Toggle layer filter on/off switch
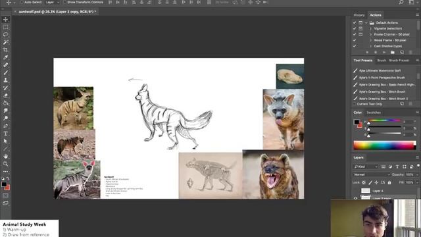 (418, 166)
